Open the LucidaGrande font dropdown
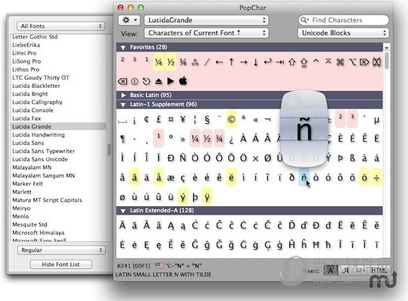 [206, 20]
